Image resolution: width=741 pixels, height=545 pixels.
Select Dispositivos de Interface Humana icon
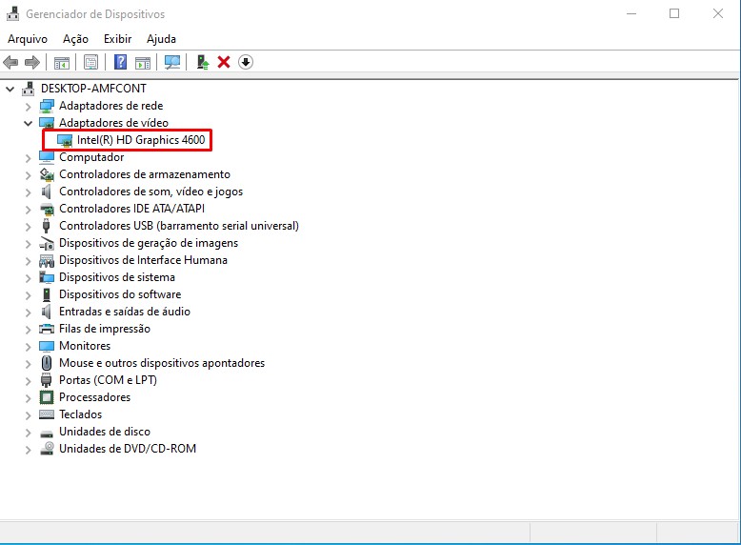47,260
